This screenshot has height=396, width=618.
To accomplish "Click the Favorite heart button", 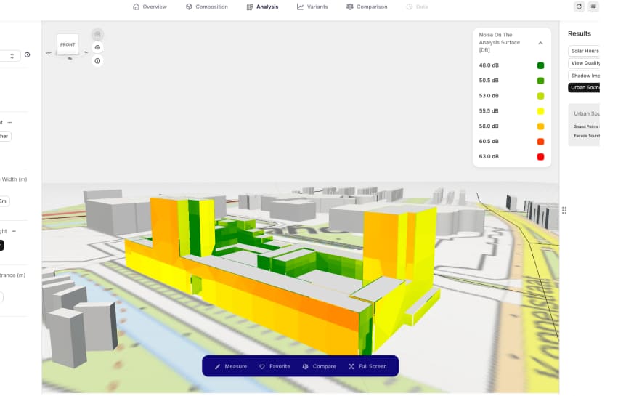I will pyautogui.click(x=275, y=366).
